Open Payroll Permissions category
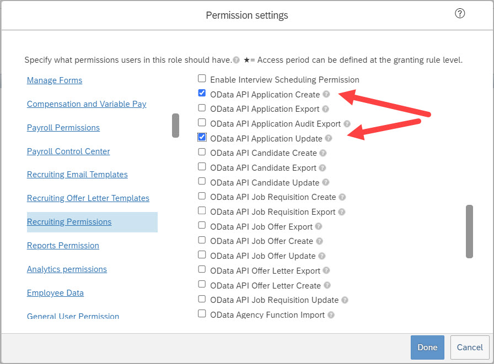Viewport: 494px width, 364px height. click(63, 127)
